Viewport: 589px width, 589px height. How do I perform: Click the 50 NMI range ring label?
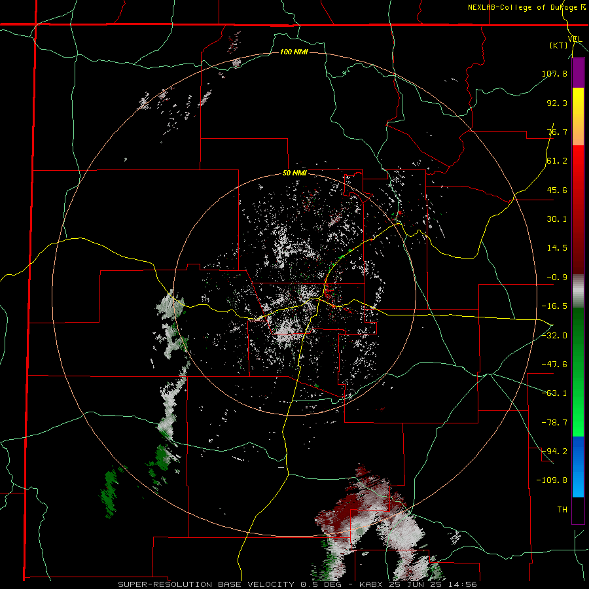pos(294,173)
